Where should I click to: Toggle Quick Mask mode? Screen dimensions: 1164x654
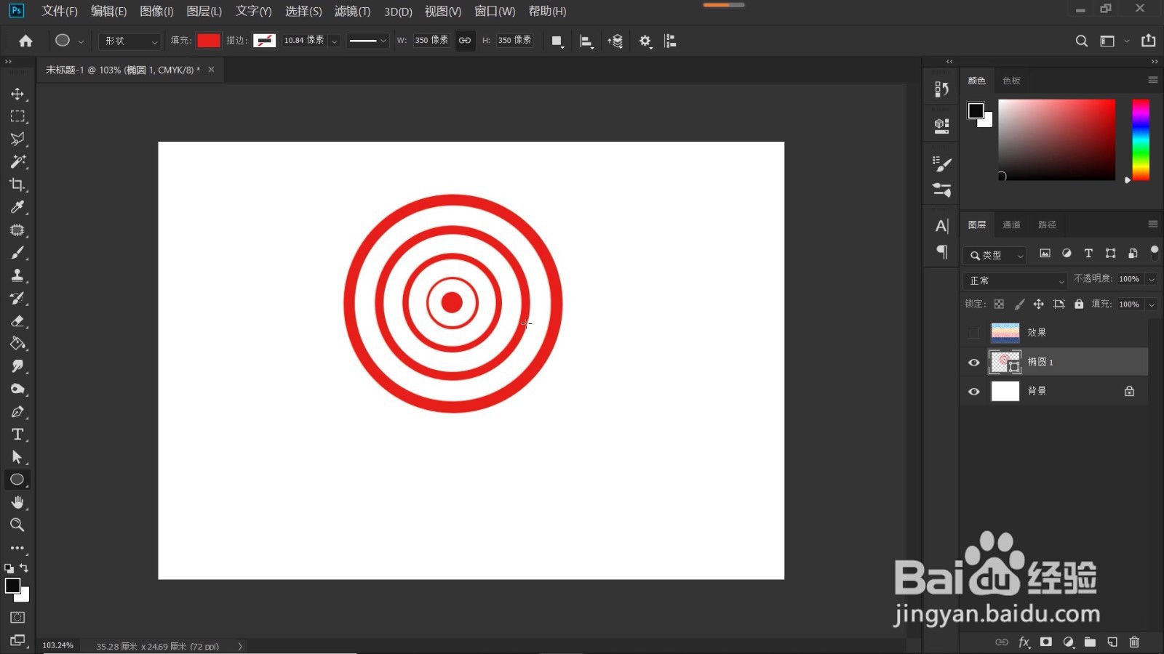click(x=17, y=618)
